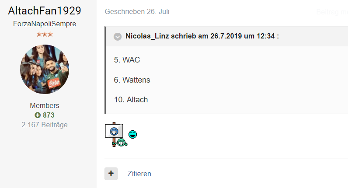The height and width of the screenshot is (188, 348).
Task: Click the AltachFan1929 avatar picture
Action: (x=45, y=69)
